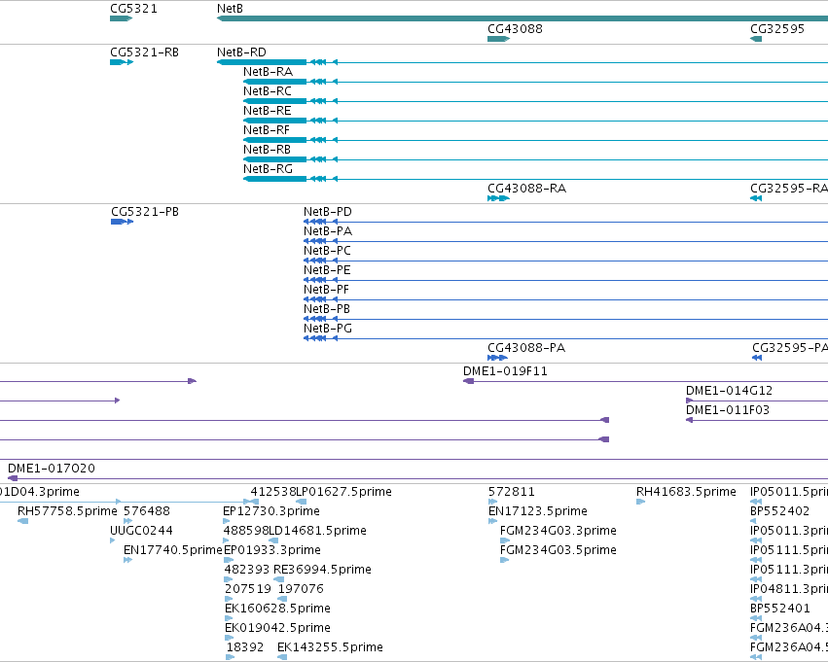Open transcript NetB-RG
The image size is (828, 662).
[x=268, y=169]
